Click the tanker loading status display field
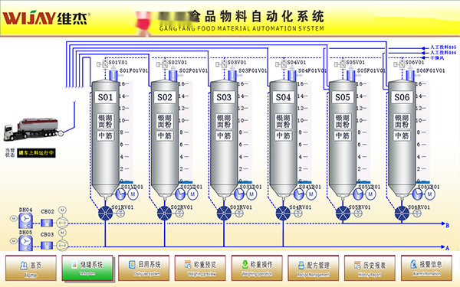Image resolution: width=460 pixels, height=287 pixels. click(36, 153)
